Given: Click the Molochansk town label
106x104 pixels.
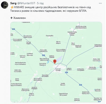Looking at the screenshot, I should click(x=38, y=79).
